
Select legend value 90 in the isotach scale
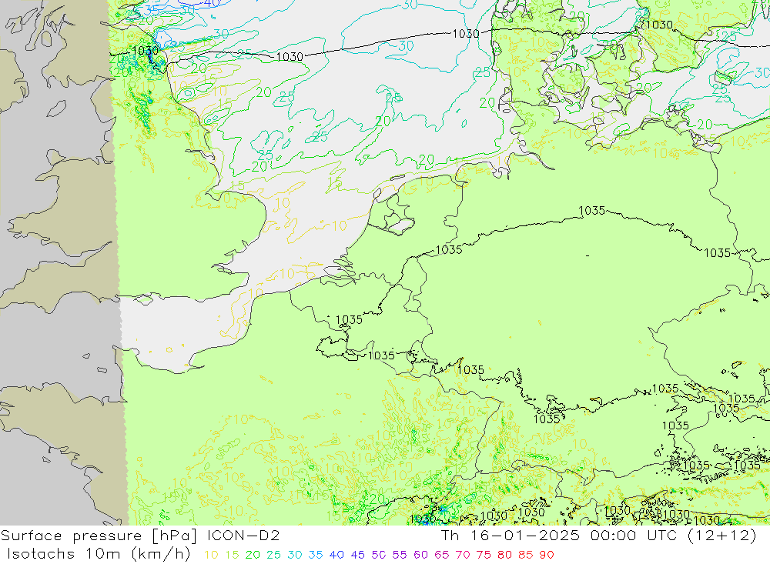547,555
